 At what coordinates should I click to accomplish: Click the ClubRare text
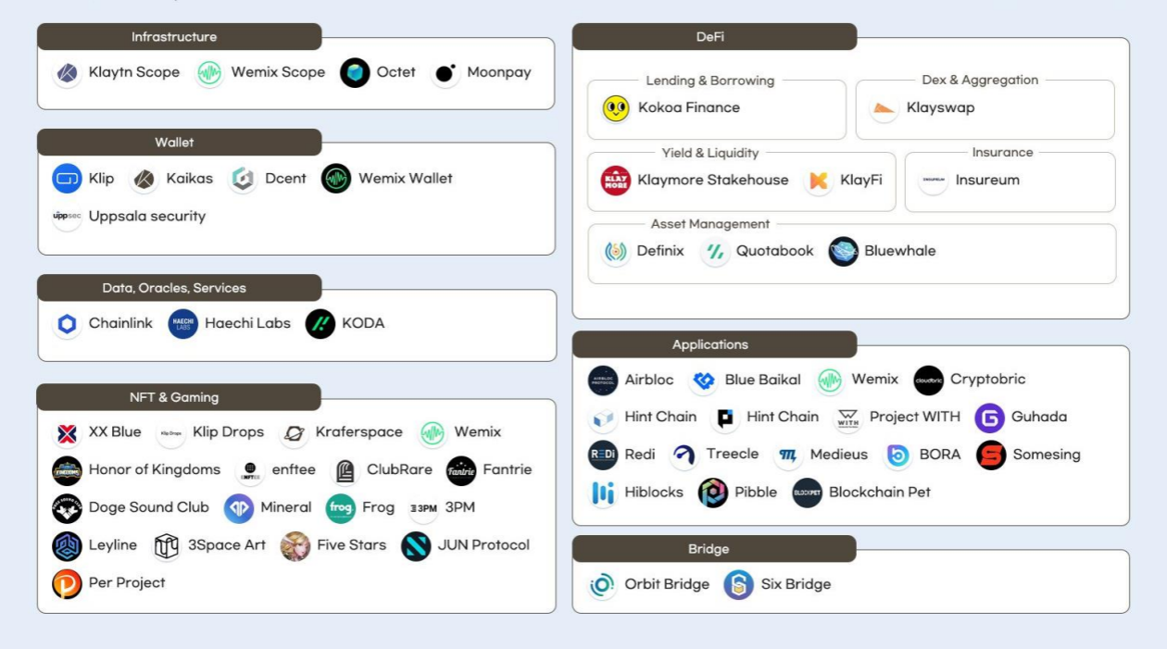click(x=399, y=469)
